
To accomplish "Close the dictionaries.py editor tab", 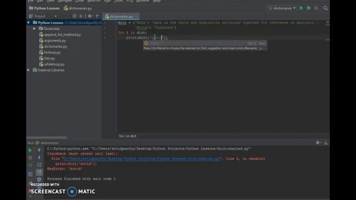I will click(136, 16).
